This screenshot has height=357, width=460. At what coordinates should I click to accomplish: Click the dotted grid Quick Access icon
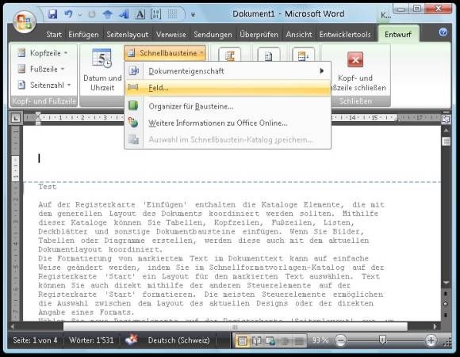pos(172,14)
